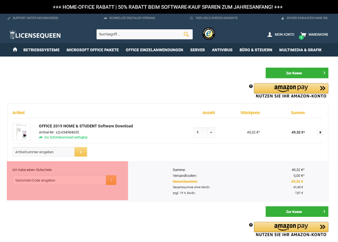
Task: Focus the Gutschein-Code eingeben field
Action: coord(59,180)
